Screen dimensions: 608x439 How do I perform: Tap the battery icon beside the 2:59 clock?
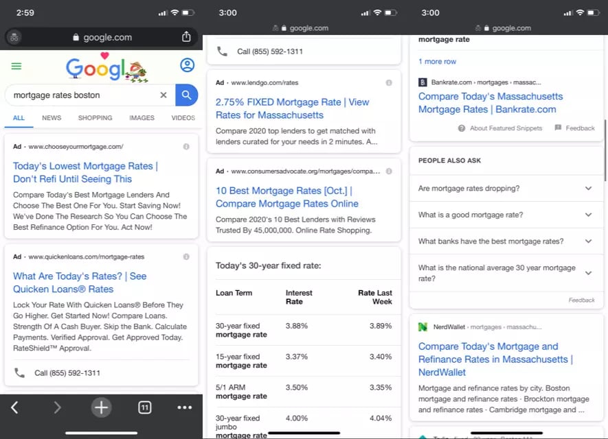(188, 13)
